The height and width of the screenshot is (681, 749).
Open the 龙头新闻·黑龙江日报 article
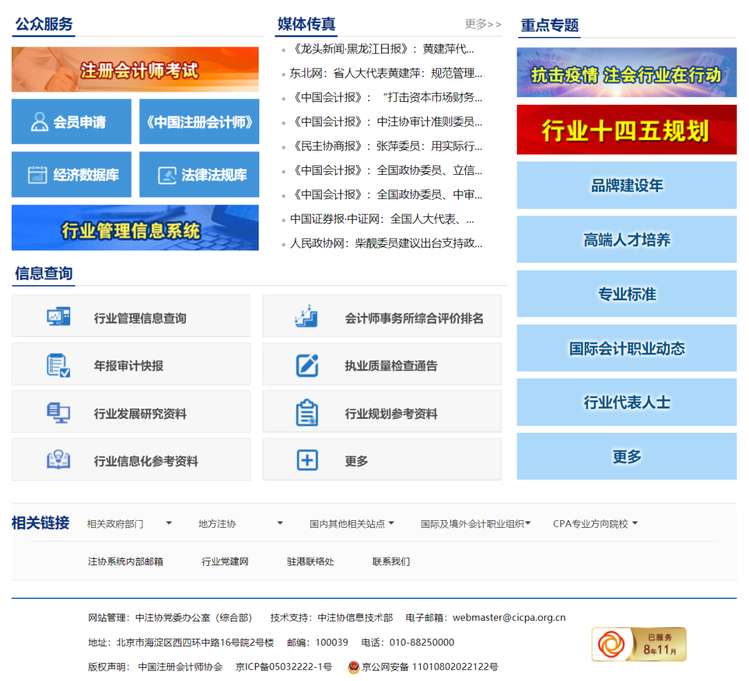click(x=382, y=49)
